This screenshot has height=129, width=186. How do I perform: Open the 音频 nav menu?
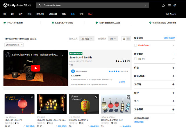pyautogui.click(x=29, y=14)
